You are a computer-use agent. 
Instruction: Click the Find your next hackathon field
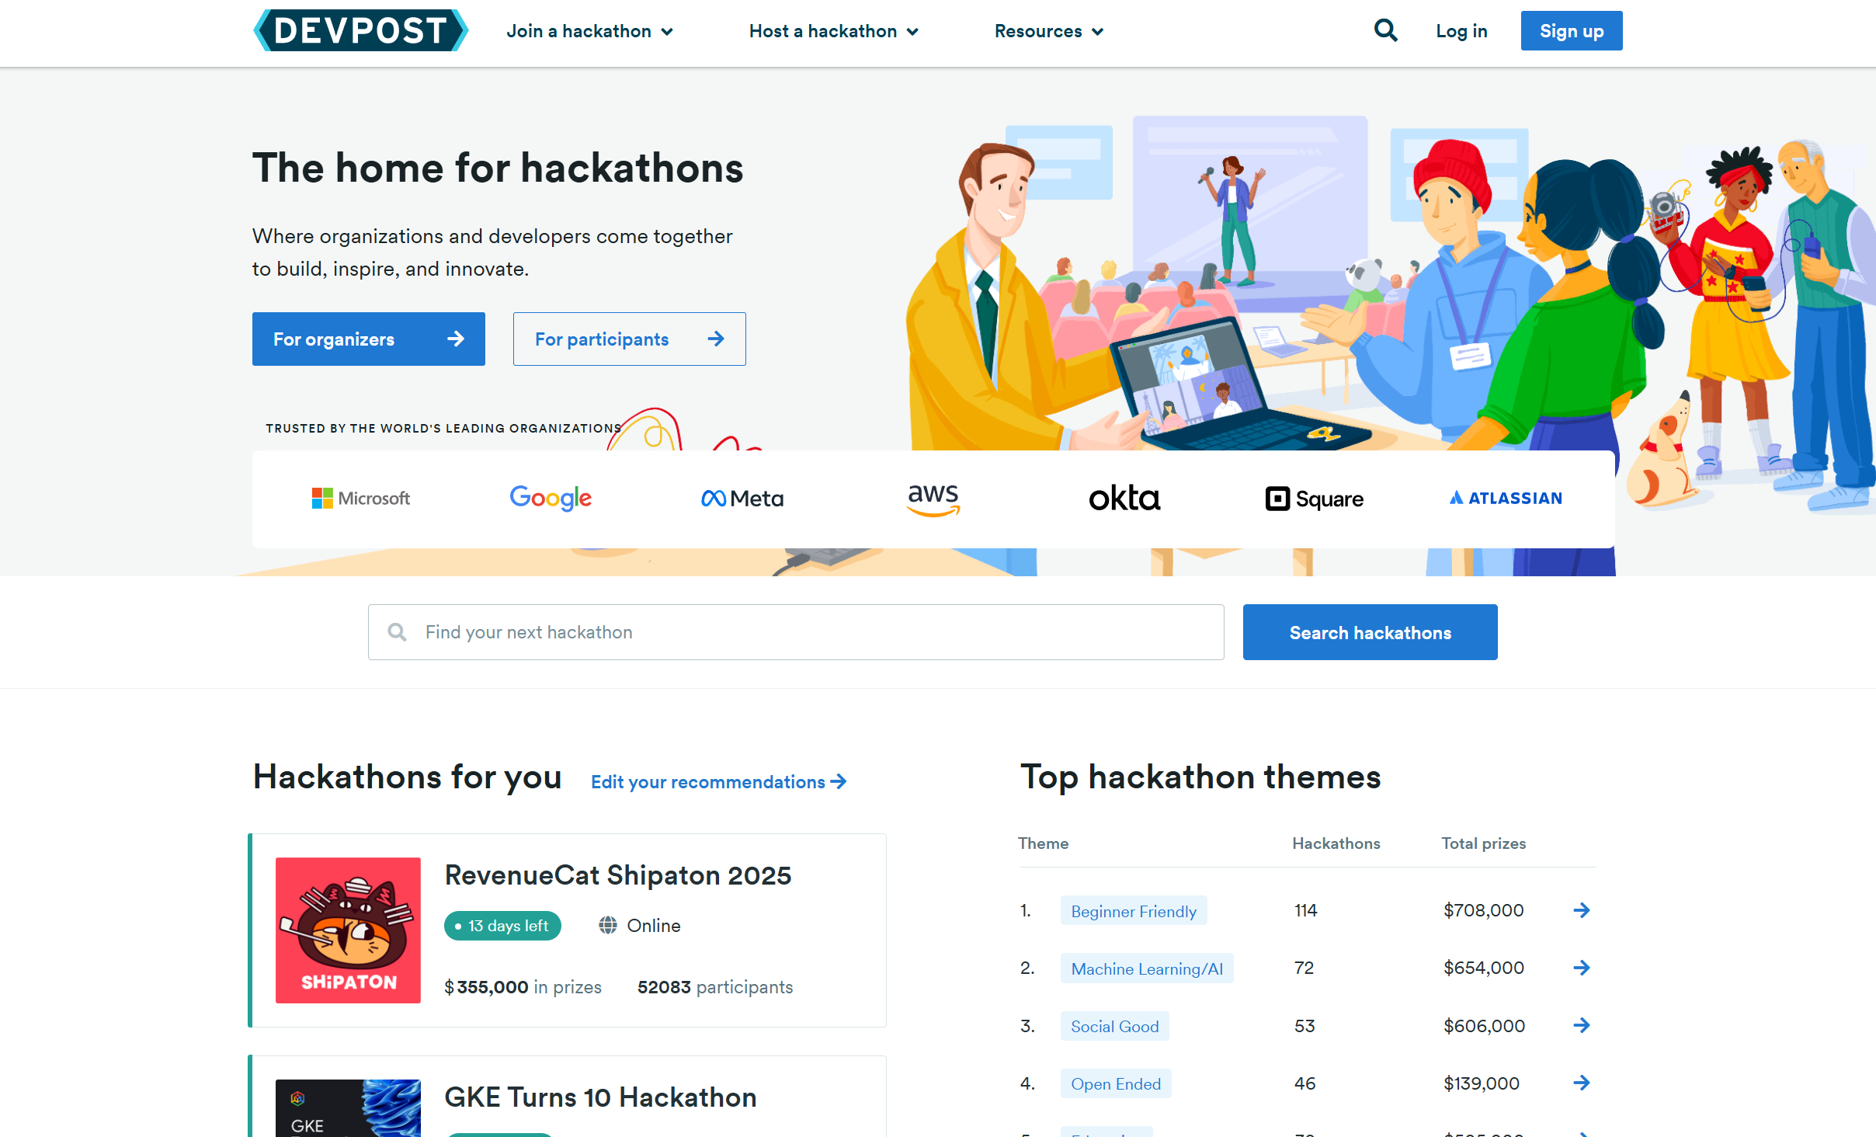click(808, 632)
